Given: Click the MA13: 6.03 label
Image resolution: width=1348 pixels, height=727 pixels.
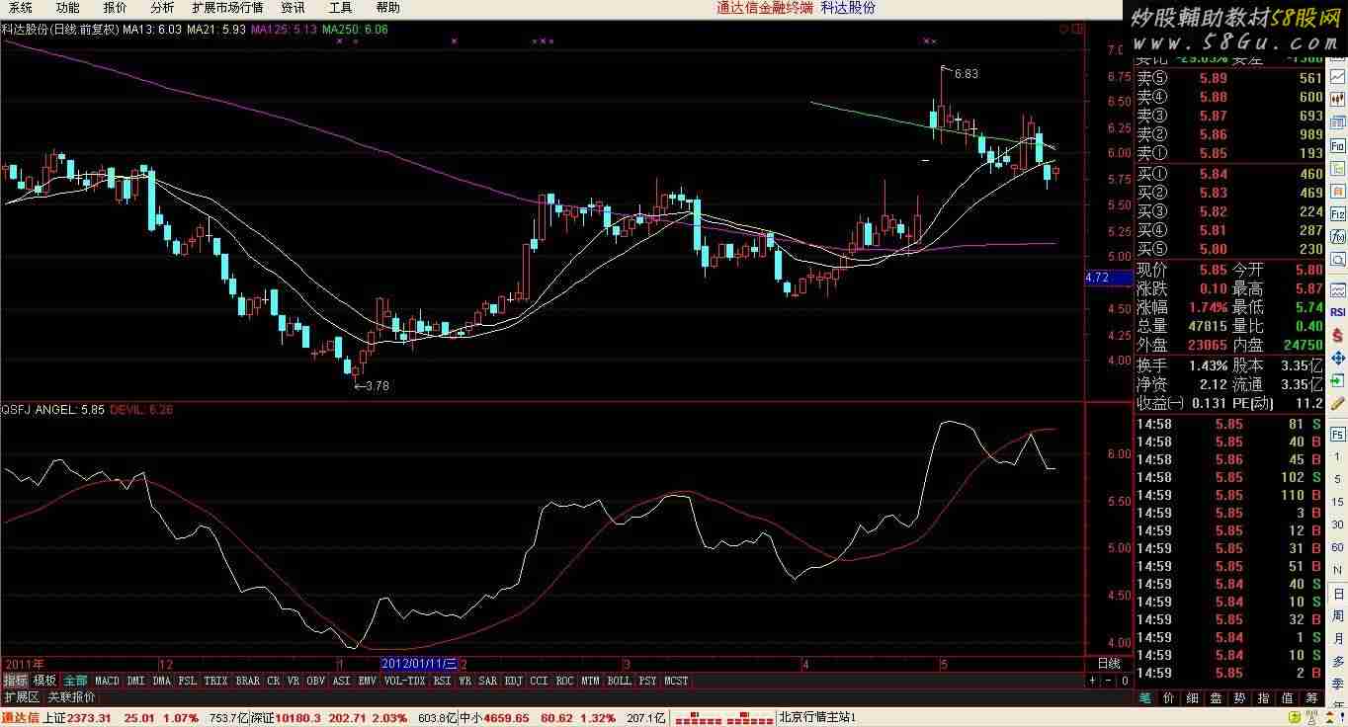Looking at the screenshot, I should 152,30.
